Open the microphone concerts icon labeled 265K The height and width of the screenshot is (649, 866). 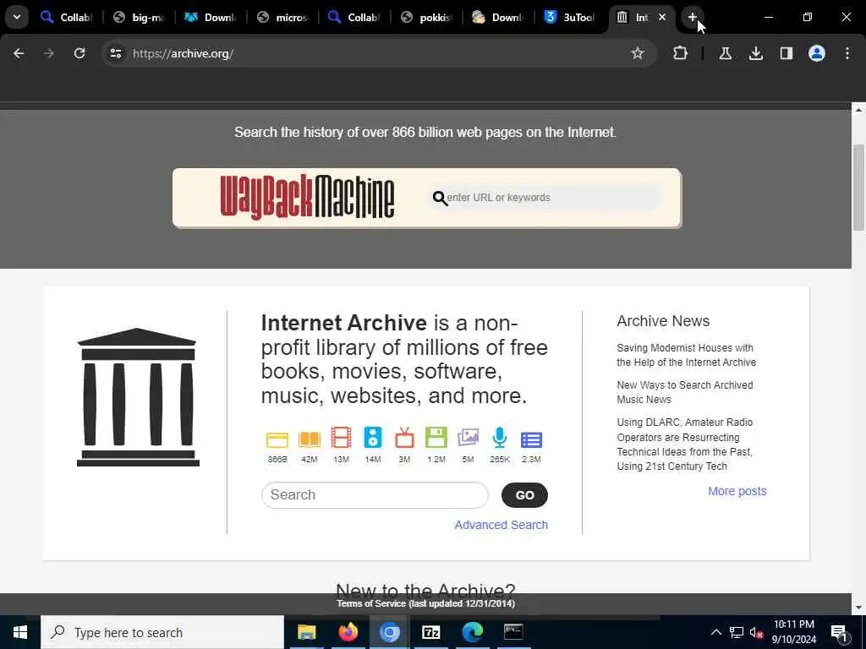500,439
